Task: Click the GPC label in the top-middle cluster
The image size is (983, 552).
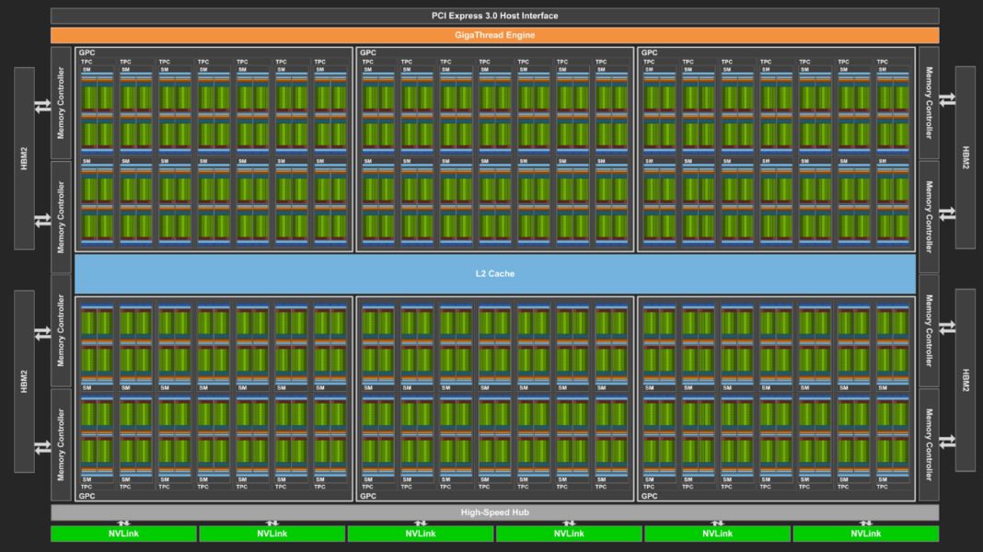Action: pyautogui.click(x=367, y=52)
